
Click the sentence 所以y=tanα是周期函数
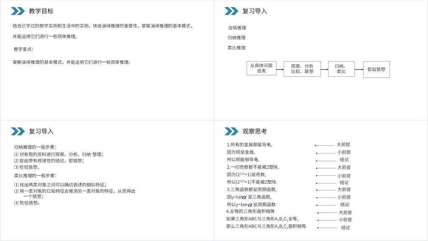point(251,205)
